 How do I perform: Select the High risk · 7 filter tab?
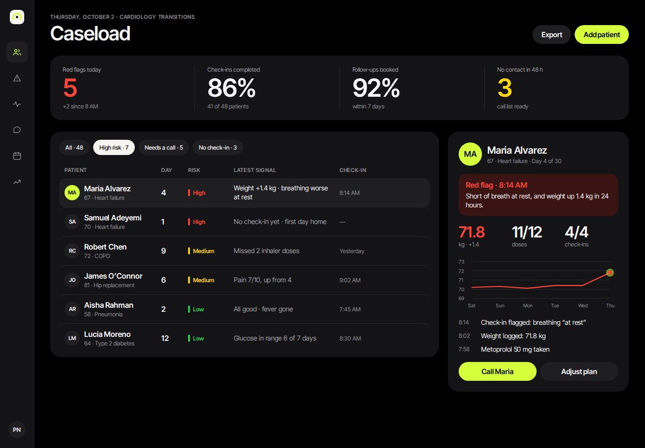point(114,147)
